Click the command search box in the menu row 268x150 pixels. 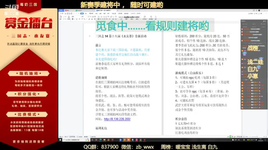[135, 13]
